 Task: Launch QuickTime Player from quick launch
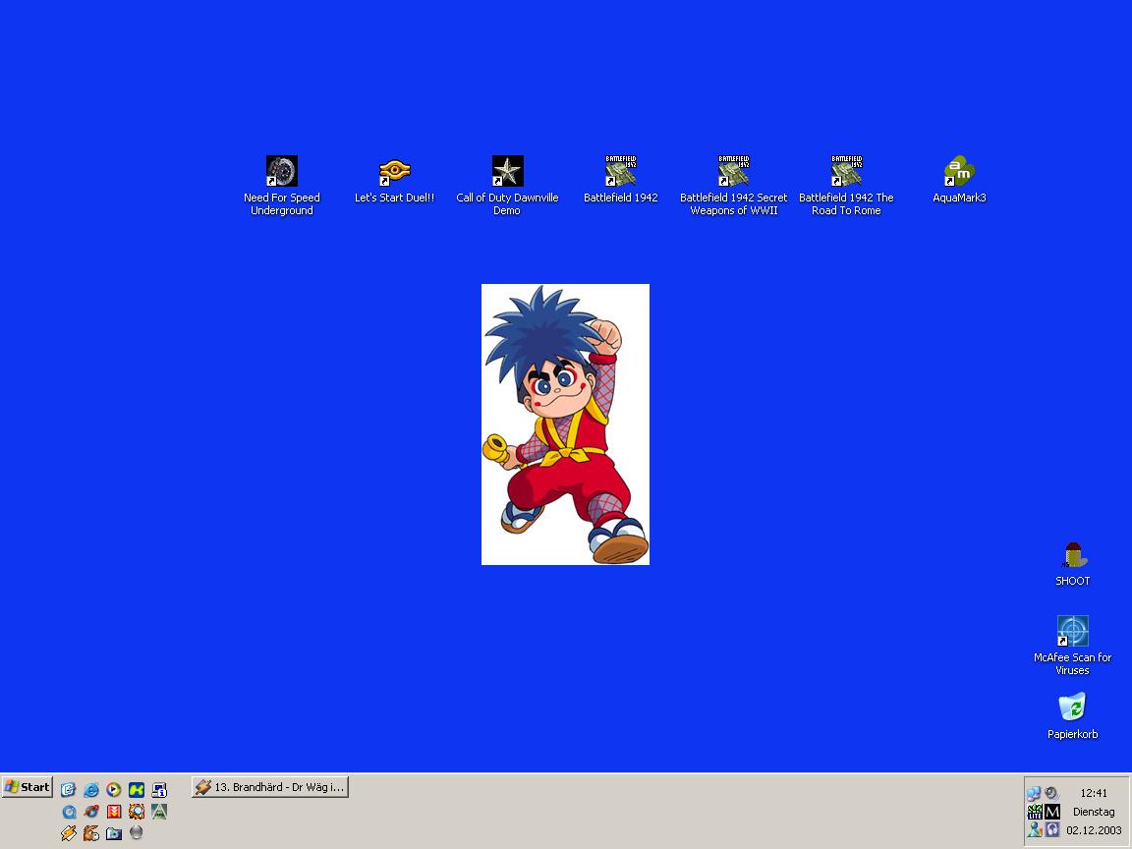pos(69,812)
